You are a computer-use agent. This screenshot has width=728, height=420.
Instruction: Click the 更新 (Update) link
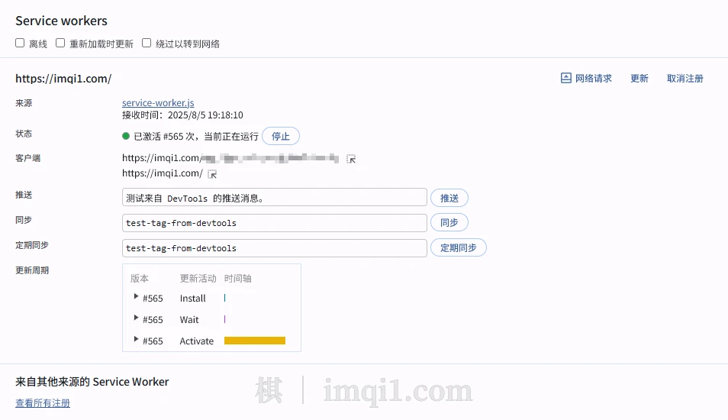(x=639, y=79)
